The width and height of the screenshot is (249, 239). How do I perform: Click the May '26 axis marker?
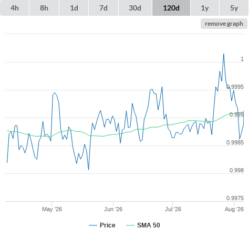coord(52,209)
